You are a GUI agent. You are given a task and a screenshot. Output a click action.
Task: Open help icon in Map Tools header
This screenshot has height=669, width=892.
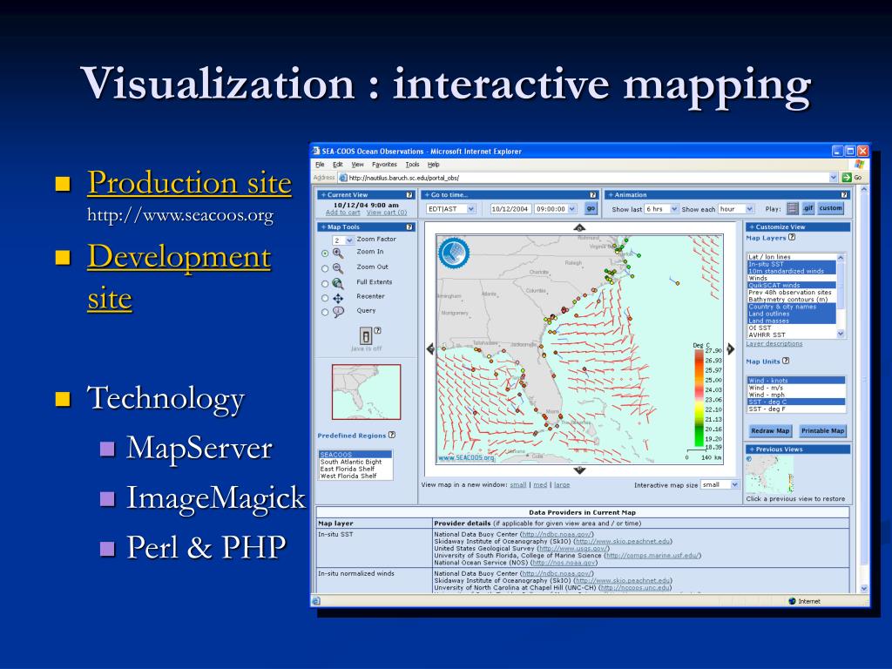[409, 227]
